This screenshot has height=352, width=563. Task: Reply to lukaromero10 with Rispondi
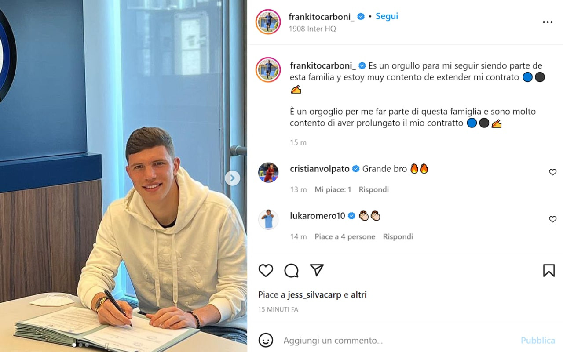[398, 236]
